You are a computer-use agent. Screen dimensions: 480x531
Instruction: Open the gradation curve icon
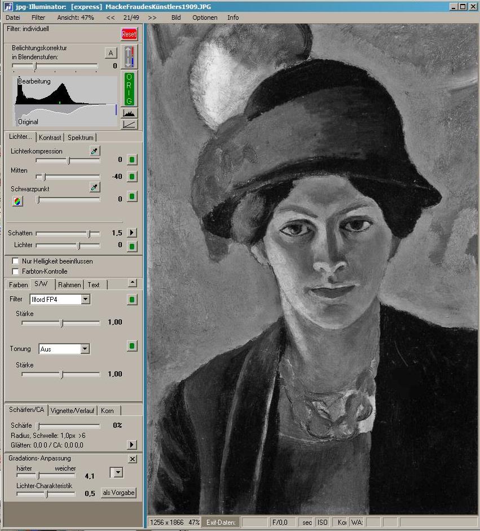coord(129,124)
